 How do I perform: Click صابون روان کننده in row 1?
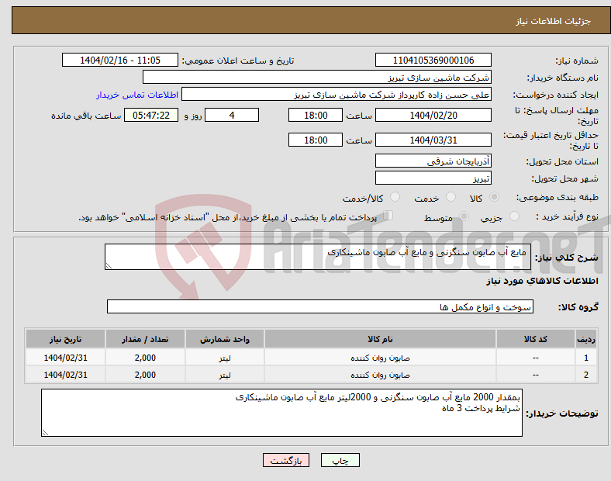click(380, 358)
